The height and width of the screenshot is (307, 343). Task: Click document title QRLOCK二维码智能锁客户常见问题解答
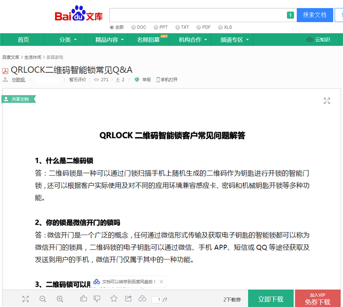[172, 135]
